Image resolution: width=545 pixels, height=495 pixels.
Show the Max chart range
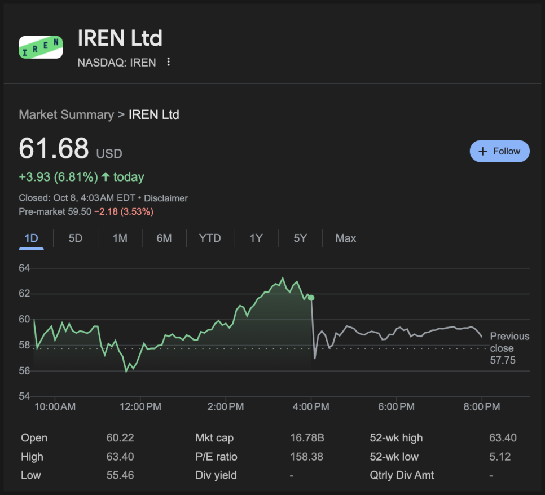[x=345, y=238]
